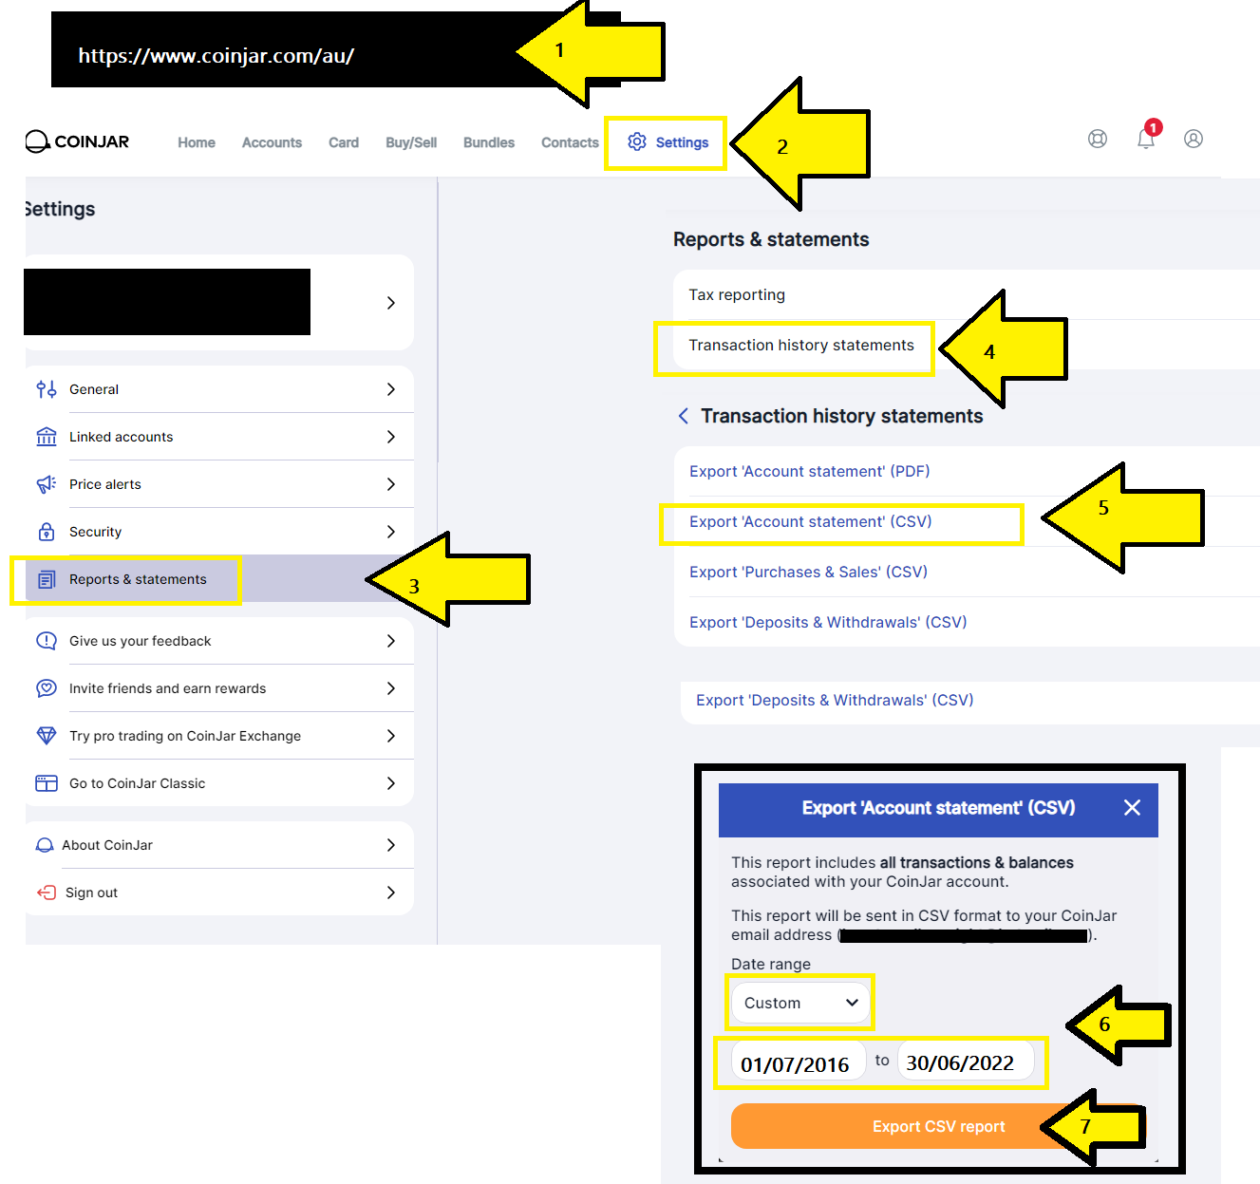
Task: Select Give us your feedback label
Action: (141, 641)
